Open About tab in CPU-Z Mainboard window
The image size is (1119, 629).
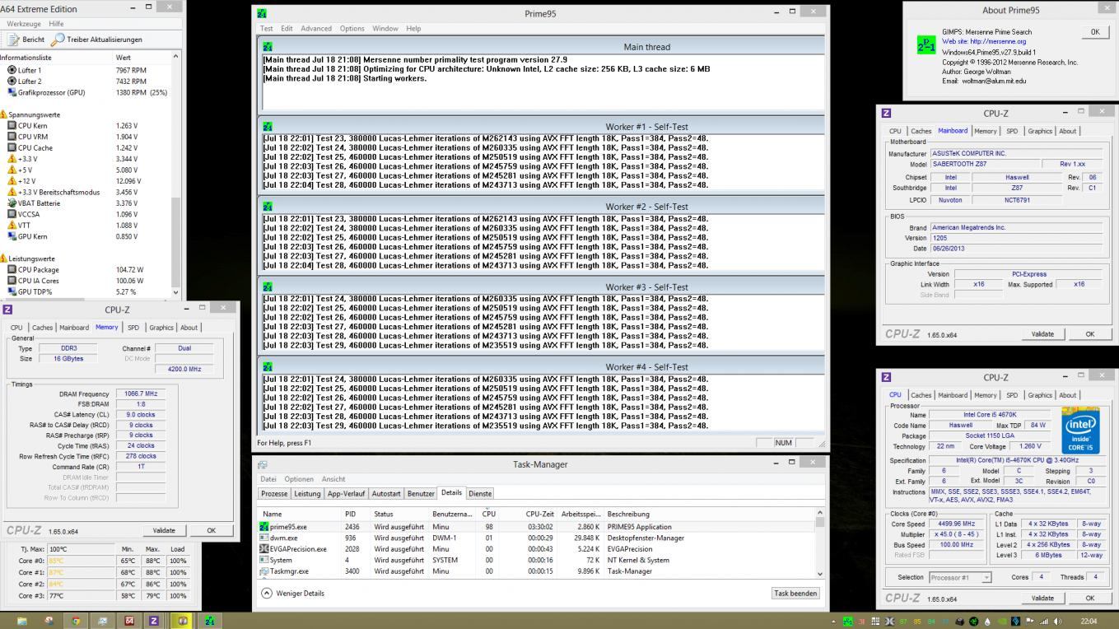pyautogui.click(x=1067, y=131)
